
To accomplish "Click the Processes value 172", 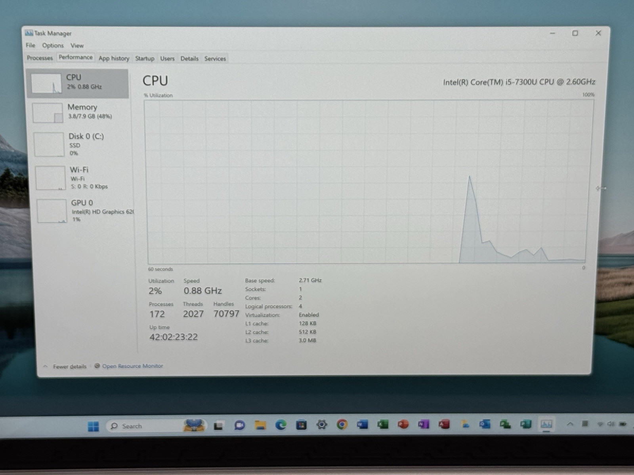I will coord(157,314).
